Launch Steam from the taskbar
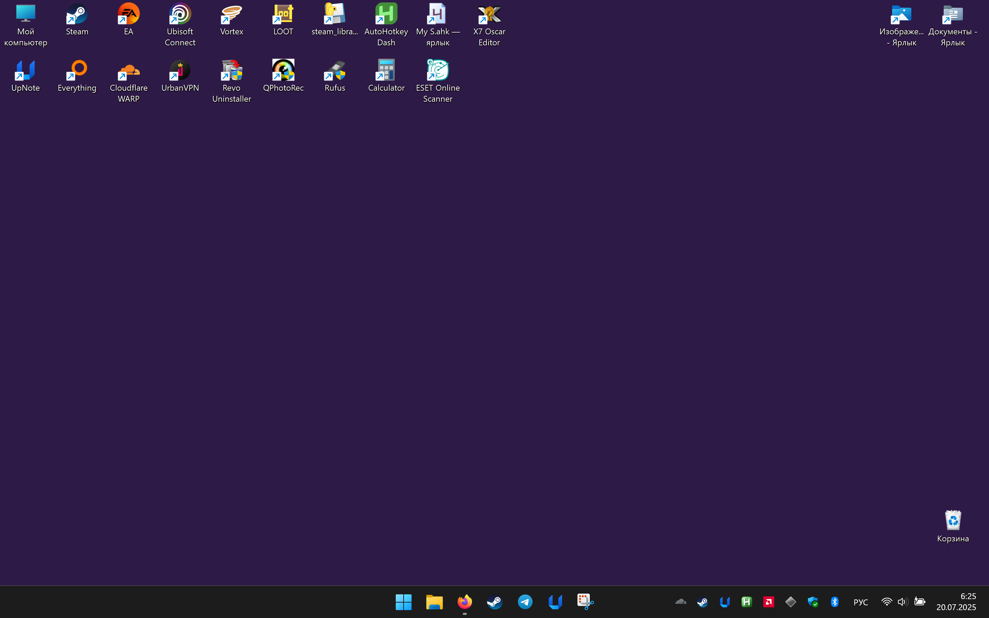This screenshot has height=618, width=989. coord(495,602)
